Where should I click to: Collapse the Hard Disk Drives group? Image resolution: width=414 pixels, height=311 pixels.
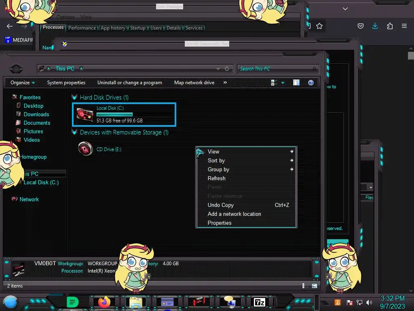click(x=74, y=97)
